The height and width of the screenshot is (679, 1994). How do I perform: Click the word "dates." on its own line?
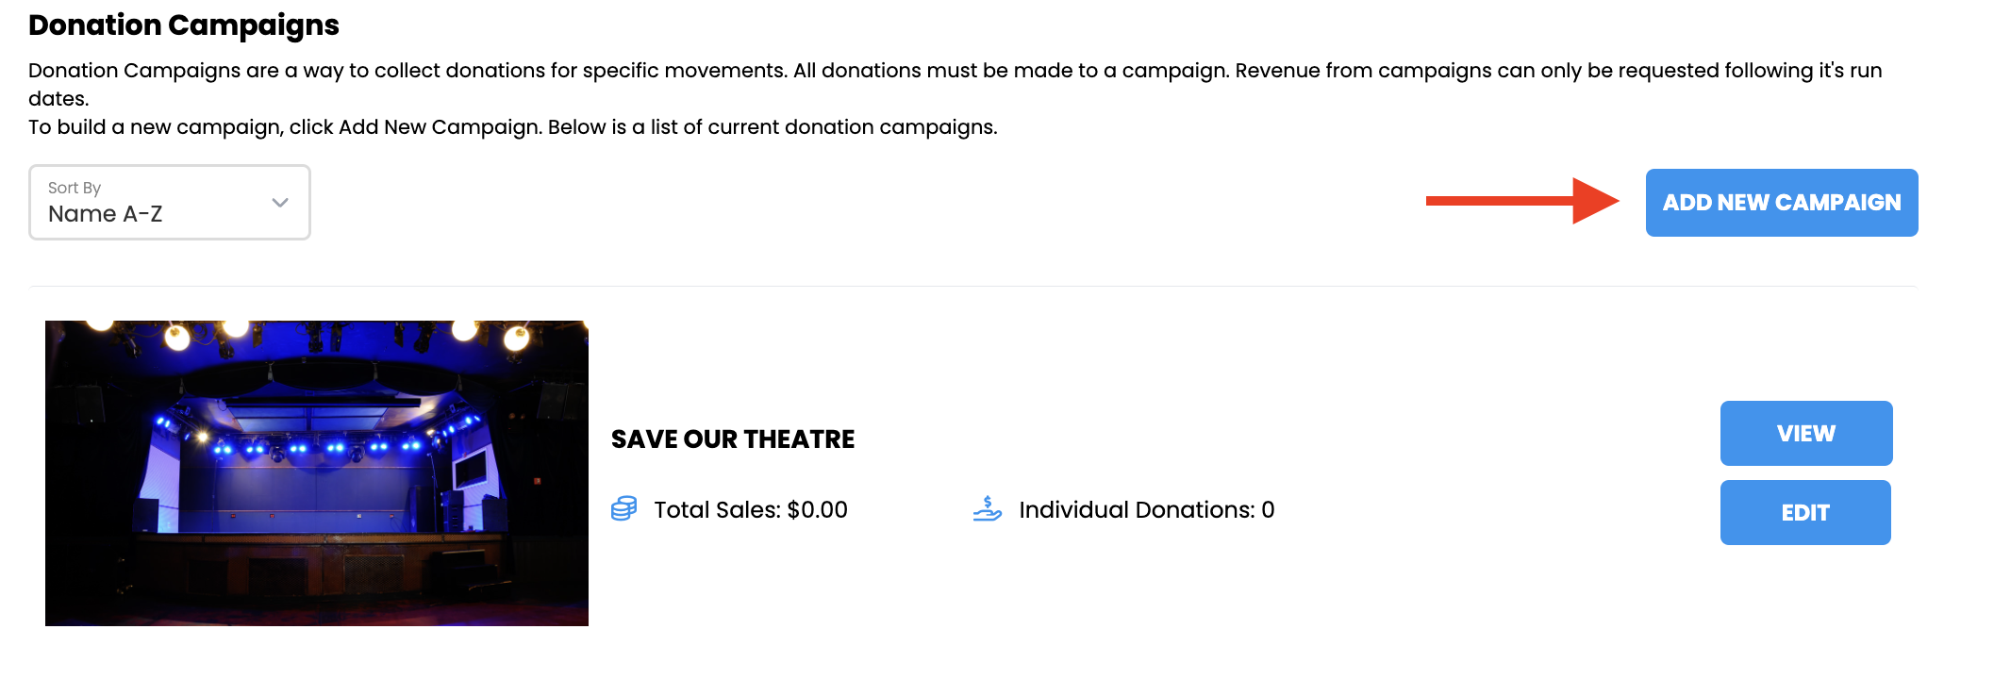point(58,99)
